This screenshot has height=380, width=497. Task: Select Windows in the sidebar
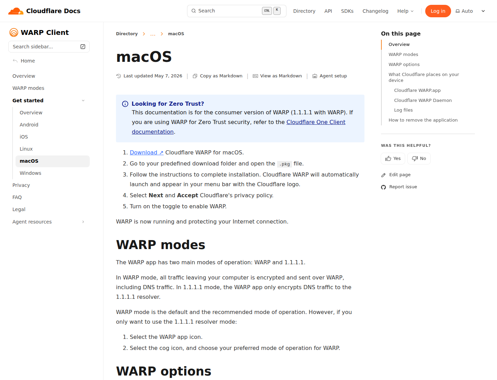(52, 173)
